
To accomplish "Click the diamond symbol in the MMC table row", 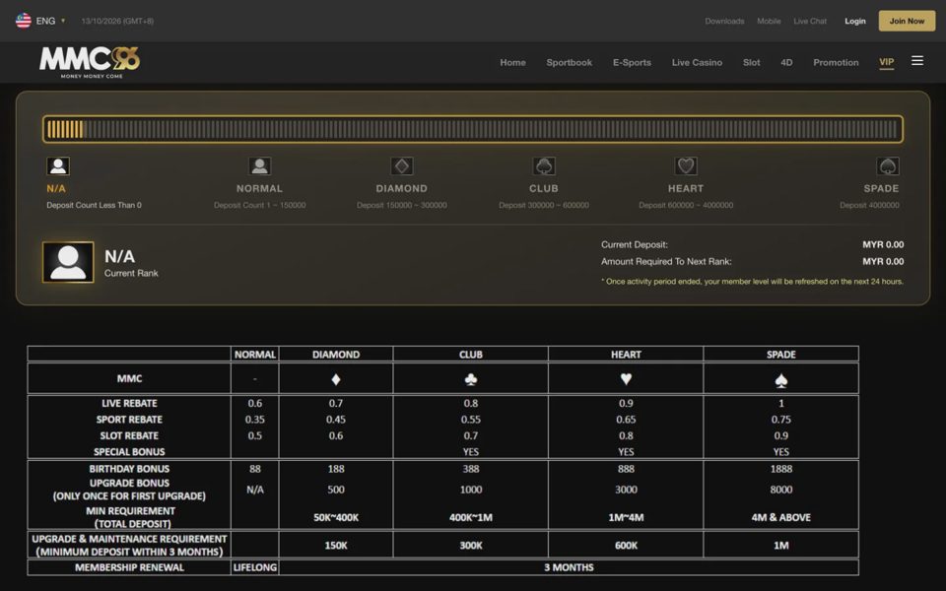I will (336, 378).
